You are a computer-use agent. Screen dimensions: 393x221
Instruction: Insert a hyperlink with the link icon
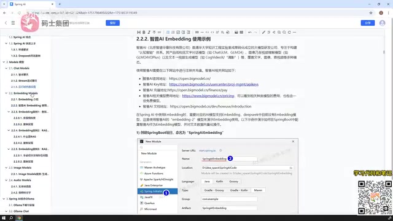coord(160,32)
